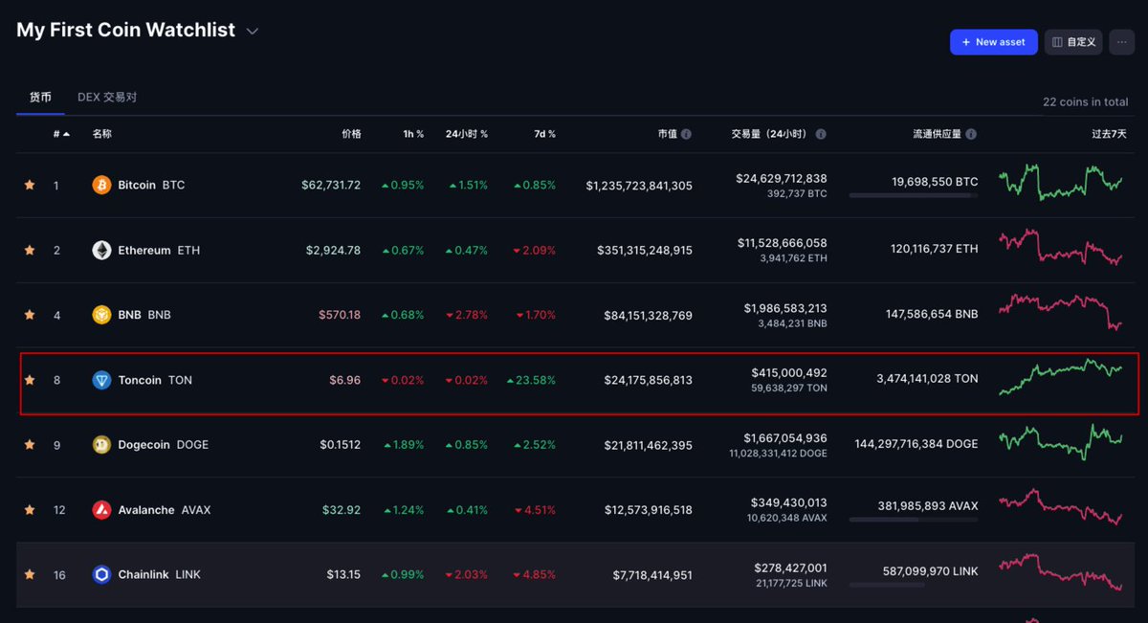Image resolution: width=1148 pixels, height=623 pixels.
Task: Open the Bitcoin 7-day sparkline chart
Action: click(1061, 182)
